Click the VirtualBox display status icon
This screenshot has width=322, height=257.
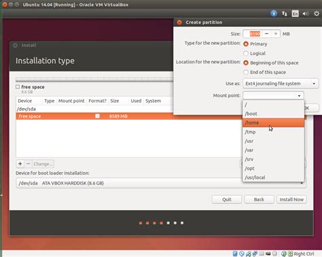coord(268,254)
